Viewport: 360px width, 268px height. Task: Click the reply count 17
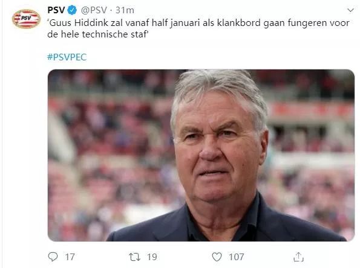point(70,257)
